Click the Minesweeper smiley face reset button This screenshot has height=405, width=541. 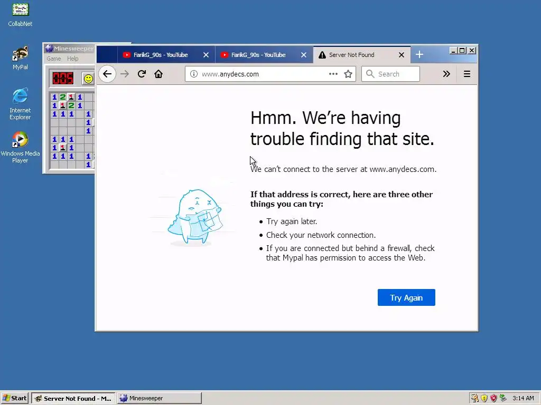coord(88,79)
